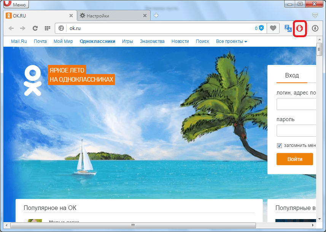Go back with the back arrow
Image resolution: width=326 pixels, height=232 pixels.
pos(11,28)
